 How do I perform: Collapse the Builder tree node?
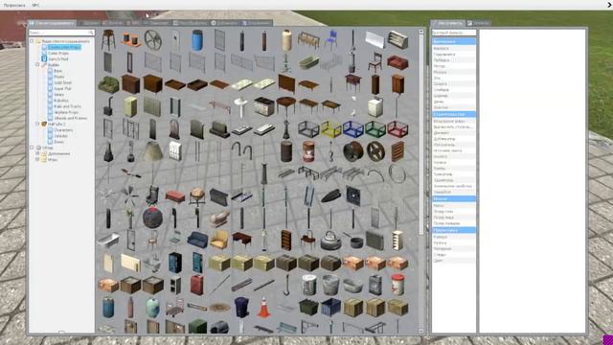click(38, 64)
